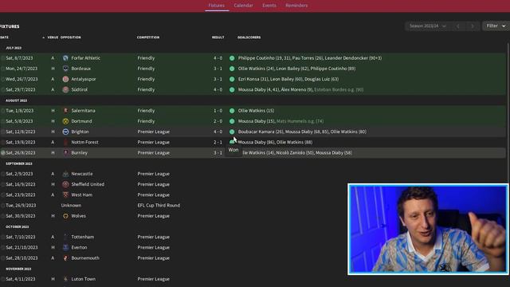Click the Luton Town club badge
Screen dimensions: 510x287
click(65, 279)
